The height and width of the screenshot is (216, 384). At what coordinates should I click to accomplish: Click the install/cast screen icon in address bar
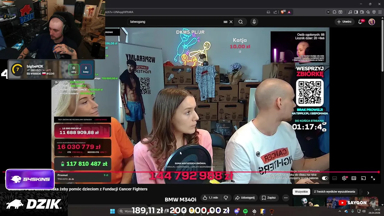(x=268, y=12)
